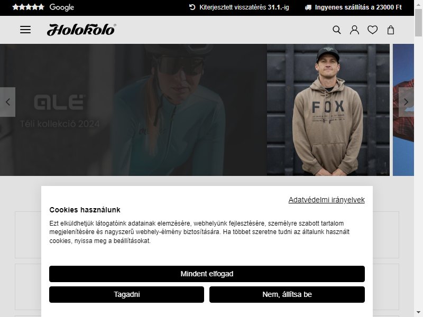Reject cookies with Tagadni button

coord(126,294)
